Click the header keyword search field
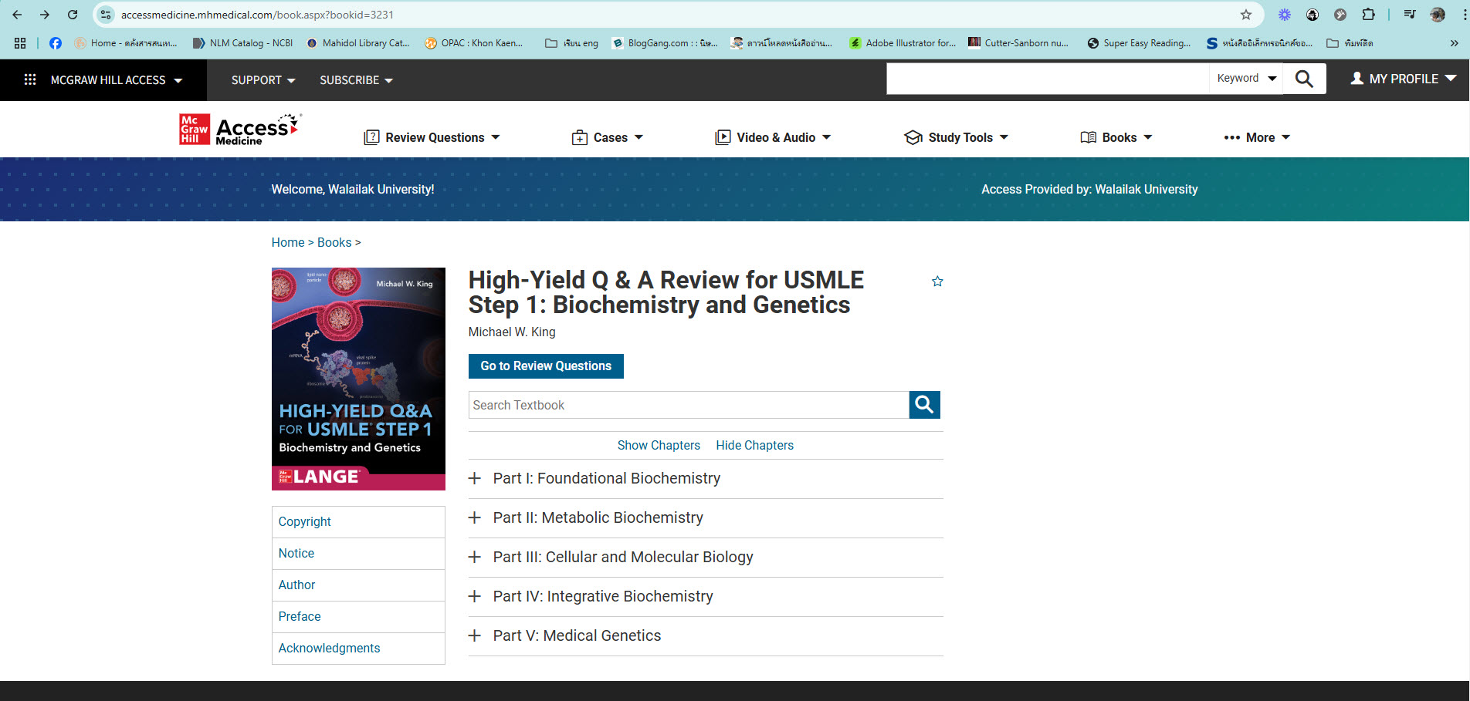This screenshot has height=701, width=1470. [1048, 79]
